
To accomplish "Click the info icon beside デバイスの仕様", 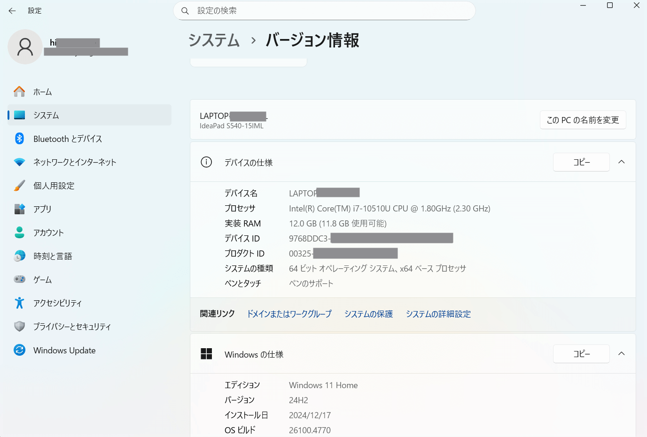I will [x=206, y=162].
